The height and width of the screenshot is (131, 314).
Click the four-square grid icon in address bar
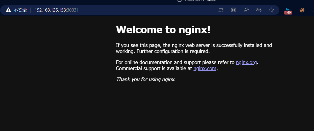click(233, 10)
